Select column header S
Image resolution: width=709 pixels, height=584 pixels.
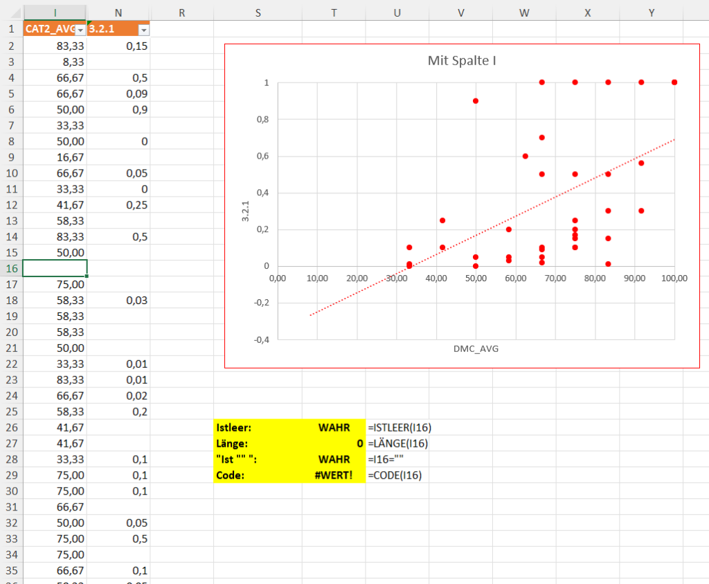[258, 12]
